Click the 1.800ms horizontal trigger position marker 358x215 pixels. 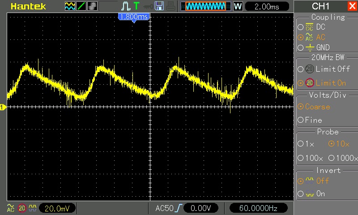click(x=134, y=17)
